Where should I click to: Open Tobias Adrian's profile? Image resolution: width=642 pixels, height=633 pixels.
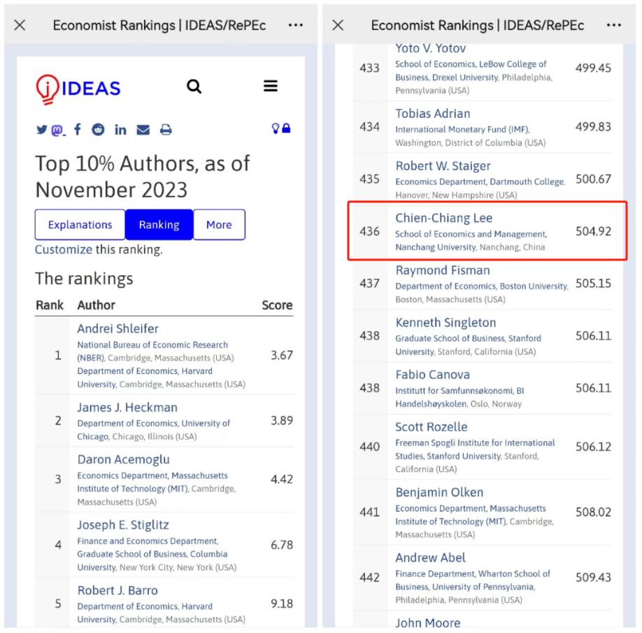[432, 113]
